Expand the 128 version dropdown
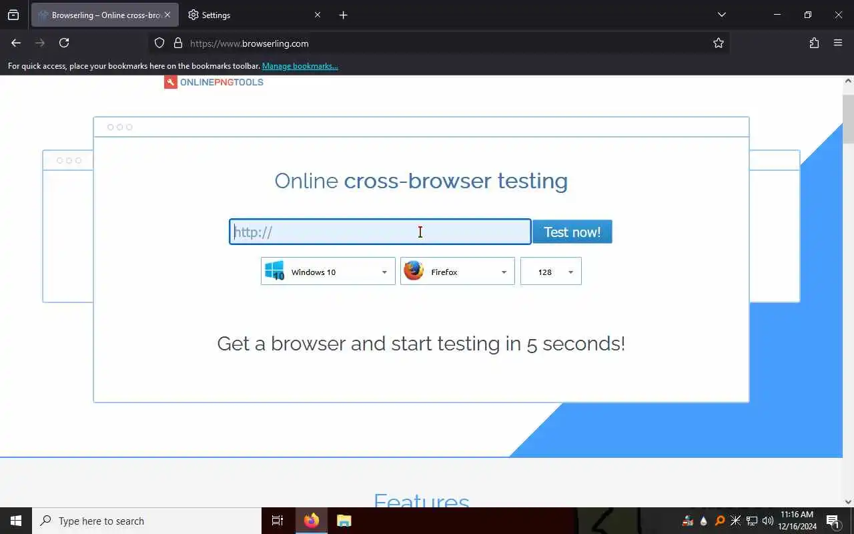 pos(550,272)
